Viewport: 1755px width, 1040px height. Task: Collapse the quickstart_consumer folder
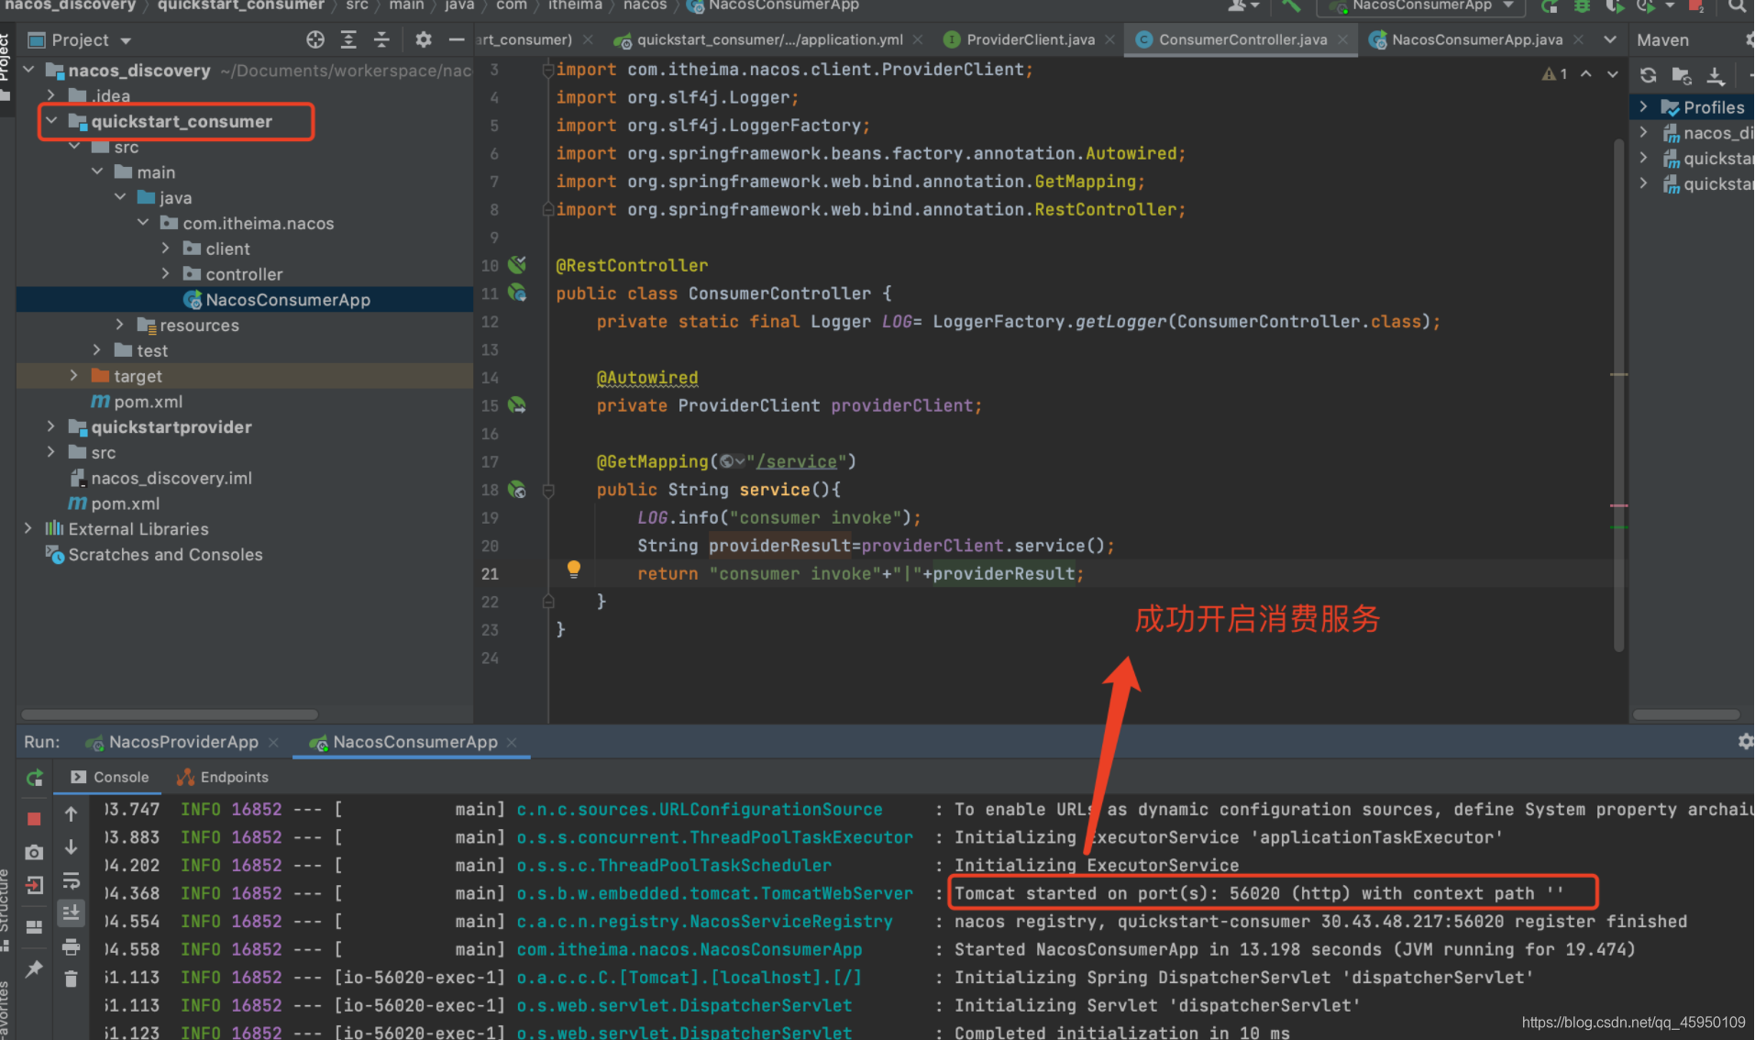52,120
